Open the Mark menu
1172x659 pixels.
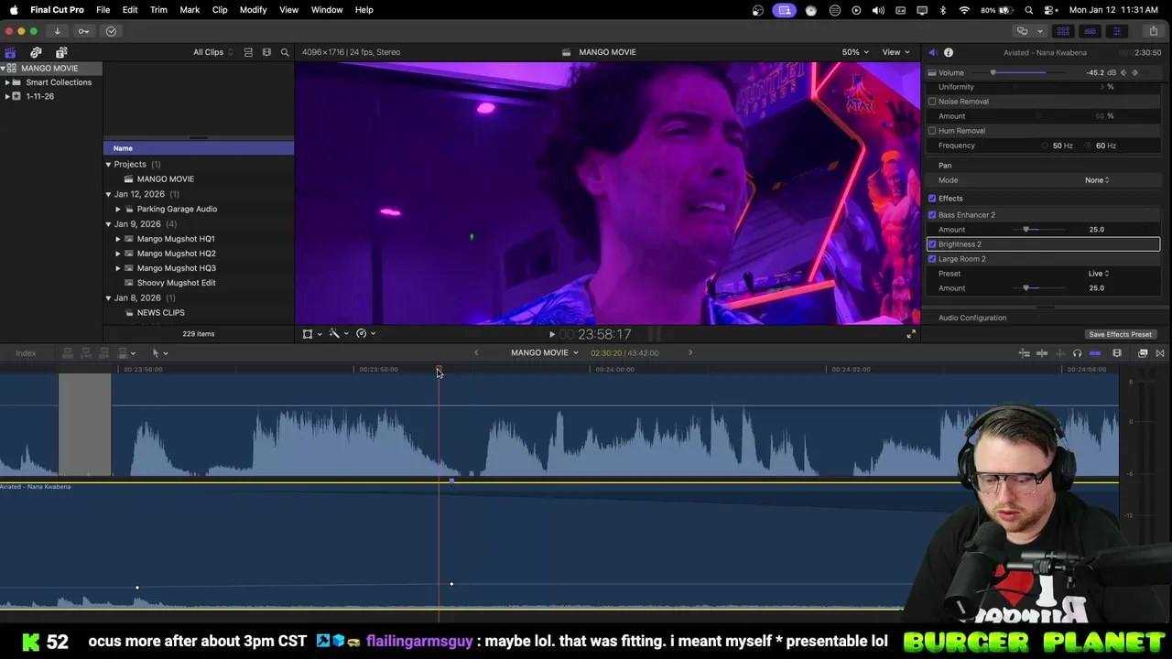[190, 10]
